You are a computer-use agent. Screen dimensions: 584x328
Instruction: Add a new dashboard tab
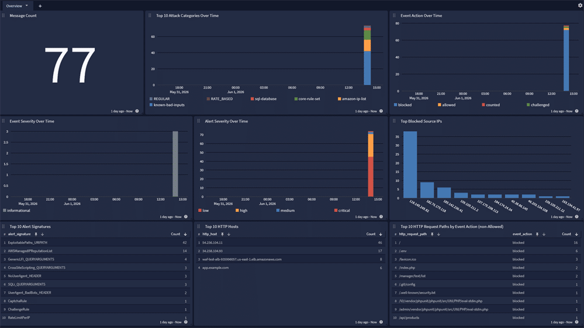coord(40,6)
